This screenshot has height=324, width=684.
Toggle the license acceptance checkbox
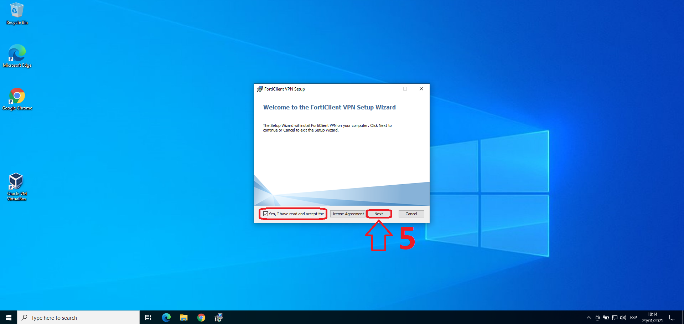point(266,214)
